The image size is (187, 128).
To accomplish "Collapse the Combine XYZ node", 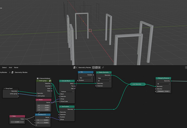I will (x=37, y=114).
